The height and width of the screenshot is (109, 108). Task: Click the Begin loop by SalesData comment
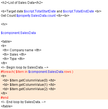pyautogui.click(x=25, y=67)
